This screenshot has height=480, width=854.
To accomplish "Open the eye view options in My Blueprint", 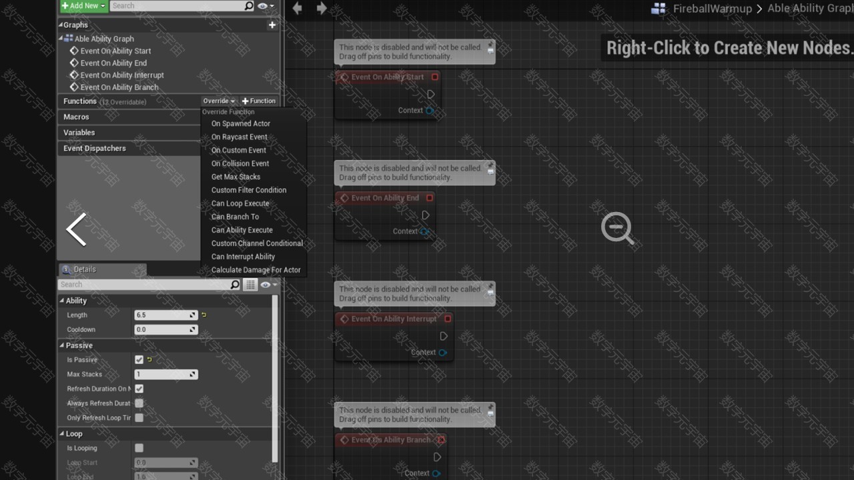I will pyautogui.click(x=265, y=6).
